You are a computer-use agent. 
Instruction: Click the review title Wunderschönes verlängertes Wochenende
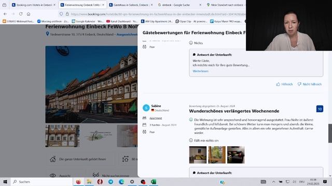(x=234, y=111)
